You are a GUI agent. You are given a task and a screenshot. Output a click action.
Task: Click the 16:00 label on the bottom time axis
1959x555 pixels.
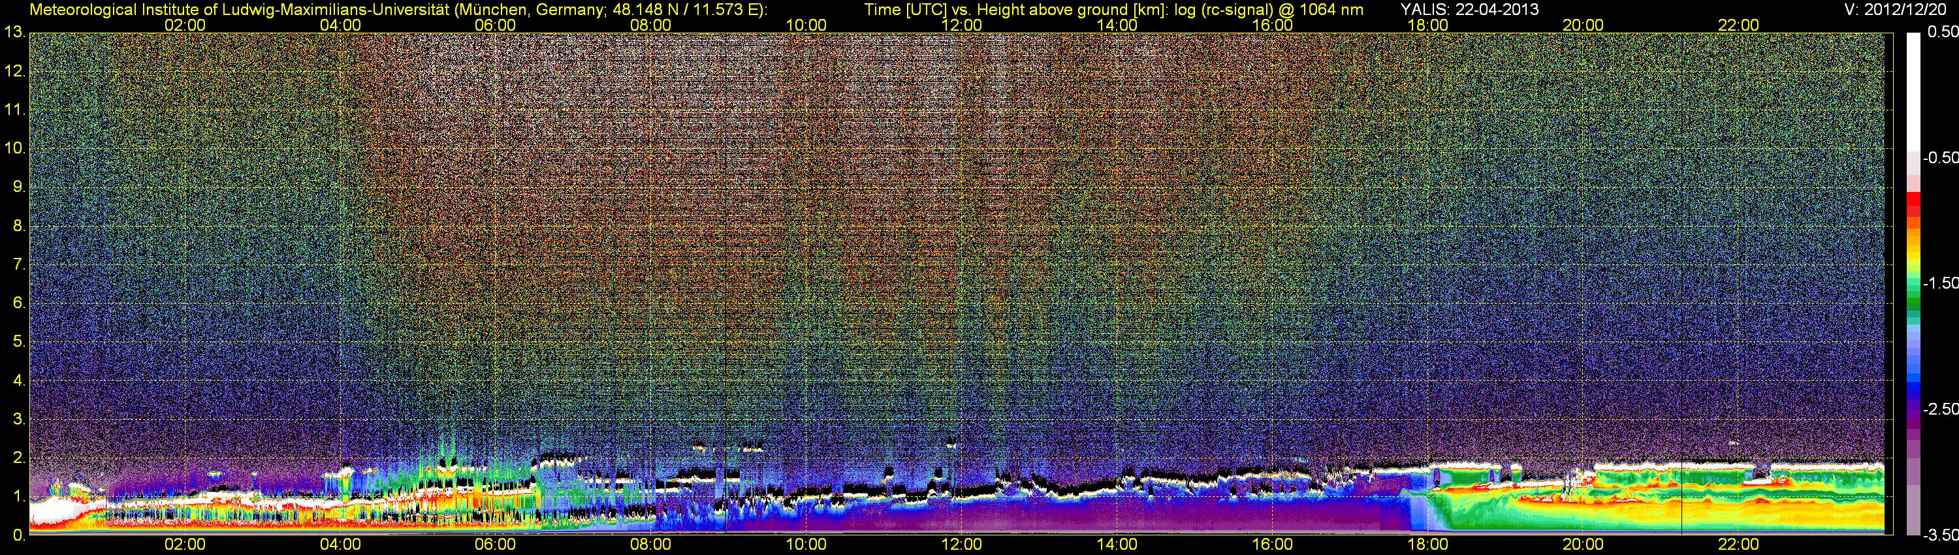coord(1272,545)
